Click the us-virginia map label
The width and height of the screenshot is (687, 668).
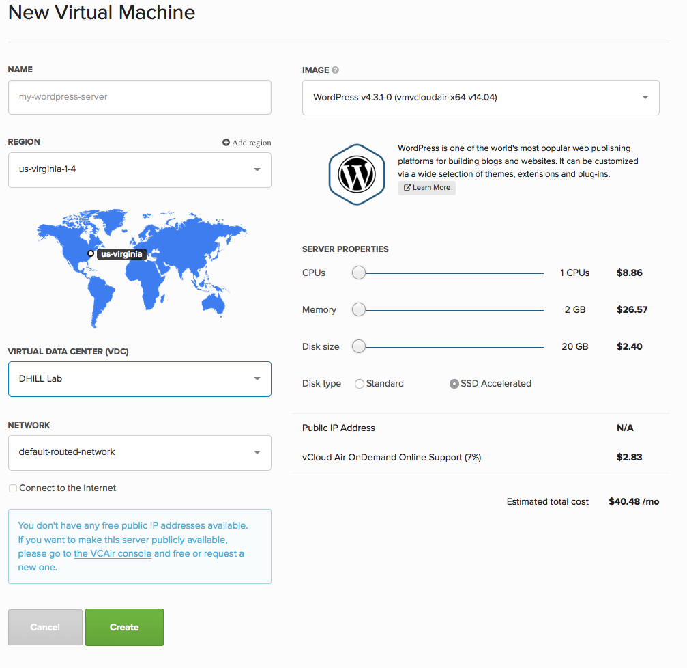coord(122,254)
